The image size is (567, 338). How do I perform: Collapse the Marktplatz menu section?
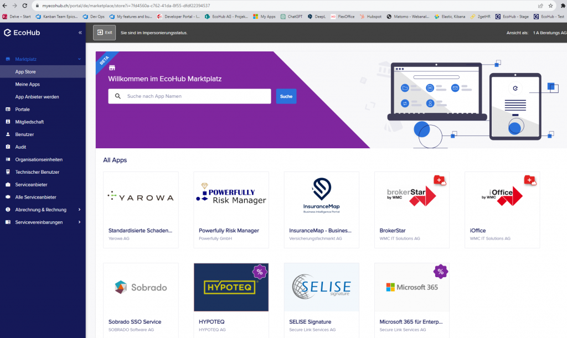(x=80, y=59)
